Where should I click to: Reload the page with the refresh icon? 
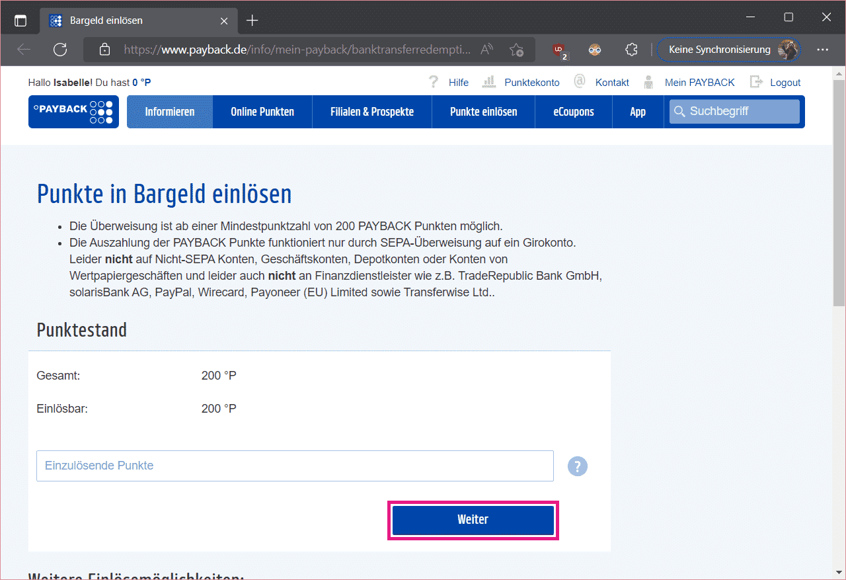(x=60, y=49)
